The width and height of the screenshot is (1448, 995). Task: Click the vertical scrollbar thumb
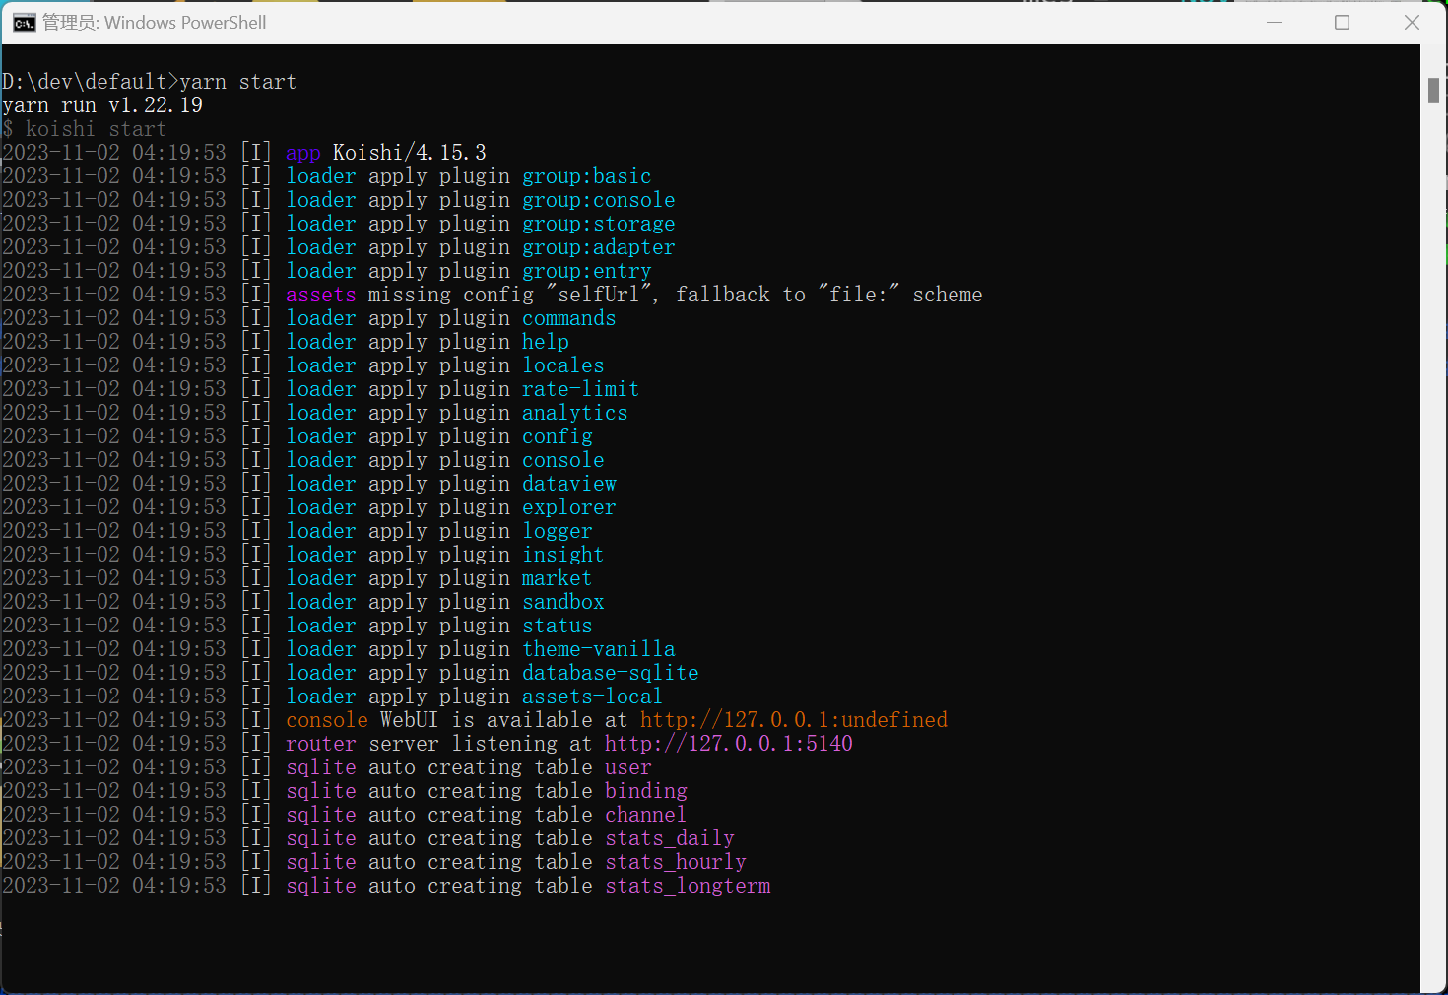1433,90
